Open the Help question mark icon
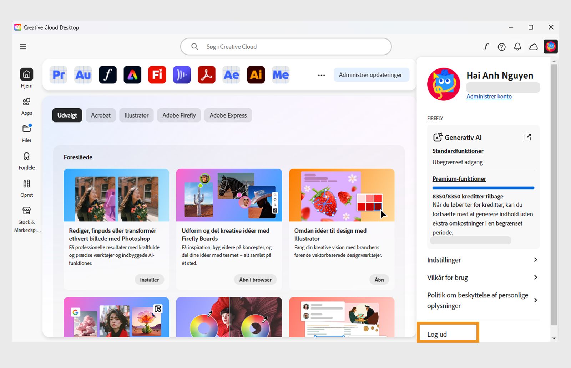Viewport: 571px width, 368px height. pyautogui.click(x=501, y=47)
